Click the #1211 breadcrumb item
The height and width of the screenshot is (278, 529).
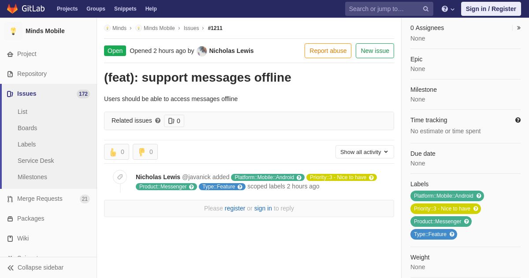(x=215, y=28)
